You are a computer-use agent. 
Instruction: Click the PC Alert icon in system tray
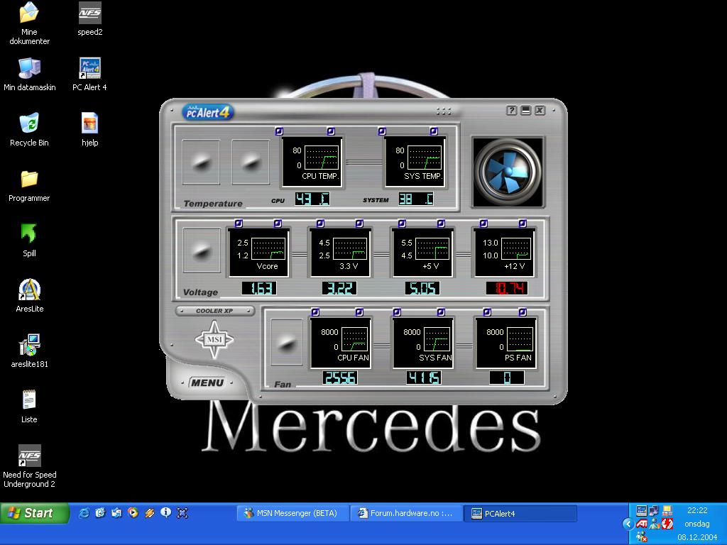point(642,511)
